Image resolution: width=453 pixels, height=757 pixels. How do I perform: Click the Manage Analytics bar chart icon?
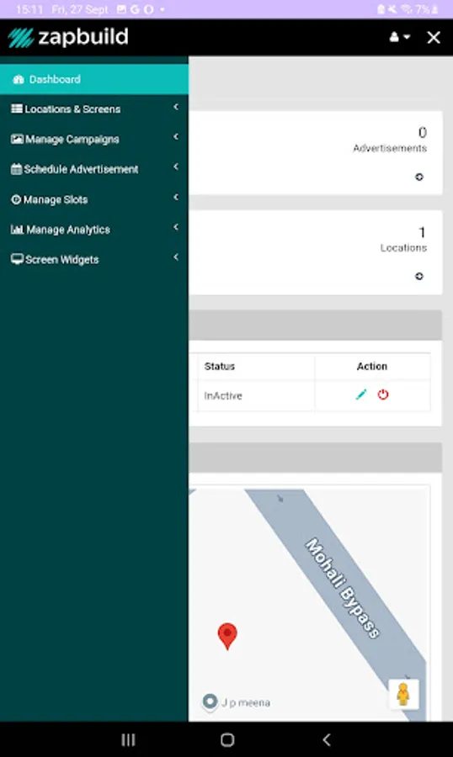coord(17,230)
